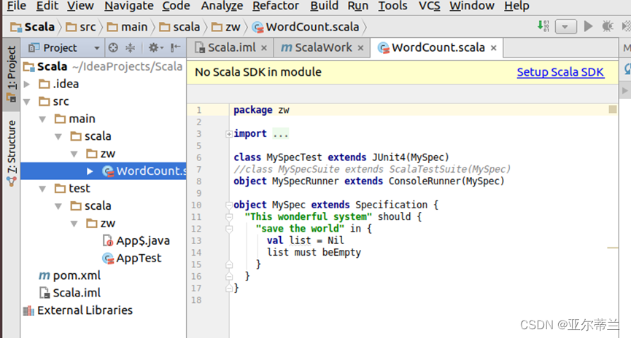The width and height of the screenshot is (631, 338).
Task: Click the Make Project build icon
Action: click(543, 26)
